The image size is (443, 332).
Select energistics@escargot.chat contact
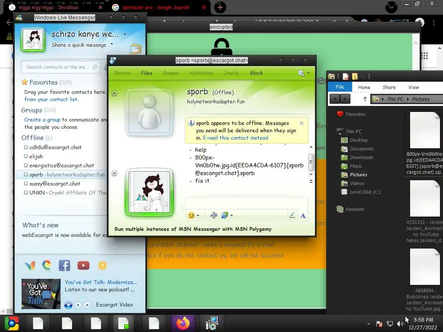pyautogui.click(x=61, y=166)
